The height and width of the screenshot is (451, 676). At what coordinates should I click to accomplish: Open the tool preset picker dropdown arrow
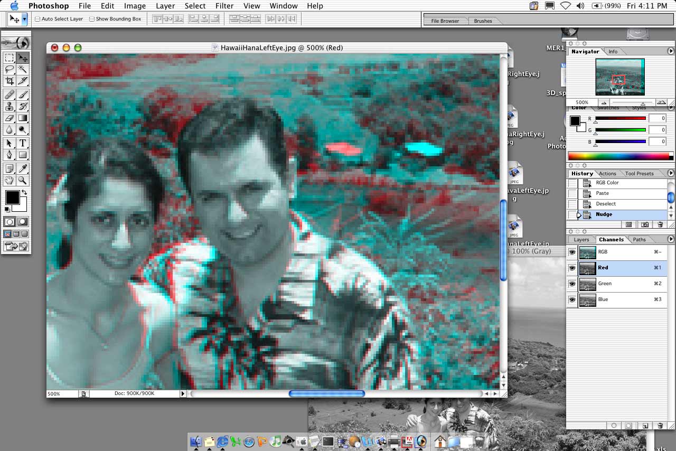point(24,20)
